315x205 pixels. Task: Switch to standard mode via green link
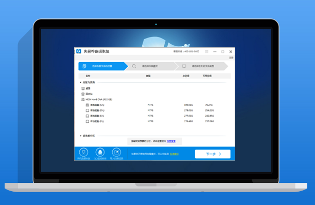174,154
